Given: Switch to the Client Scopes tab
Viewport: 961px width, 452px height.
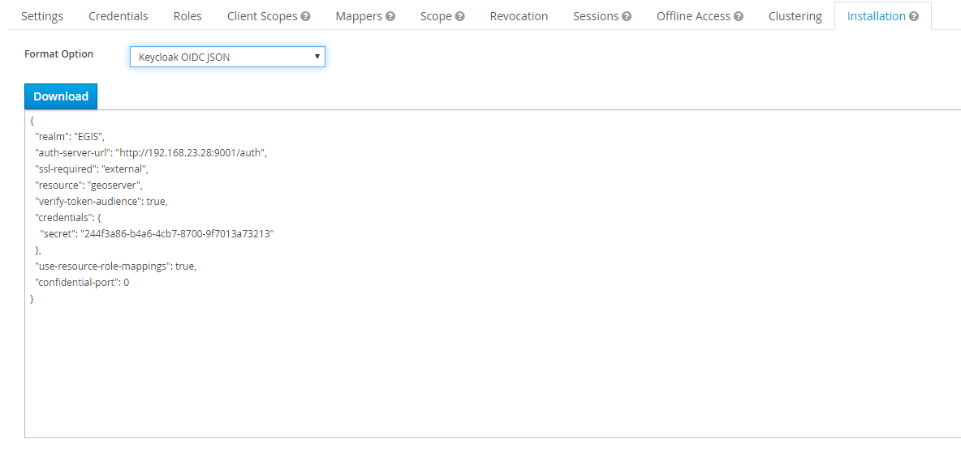Looking at the screenshot, I should pos(262,16).
